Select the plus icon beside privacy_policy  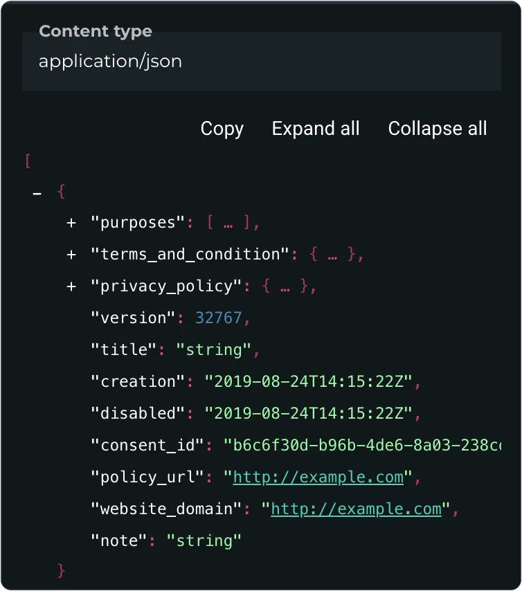(71, 286)
